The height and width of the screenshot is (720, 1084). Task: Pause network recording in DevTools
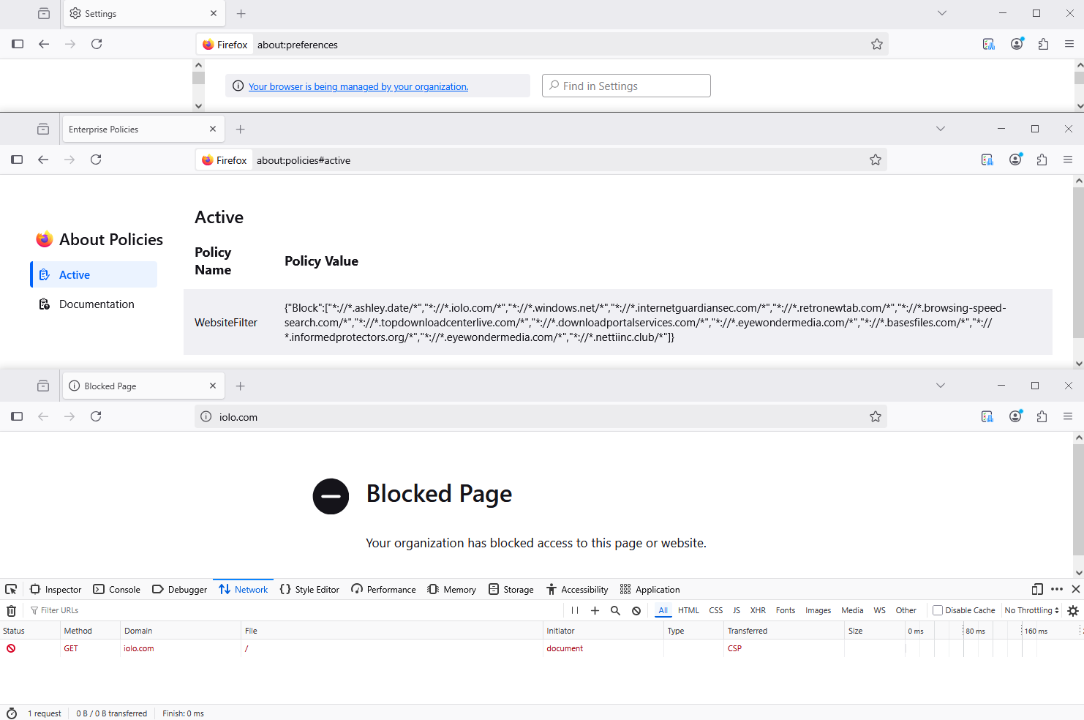tap(575, 610)
